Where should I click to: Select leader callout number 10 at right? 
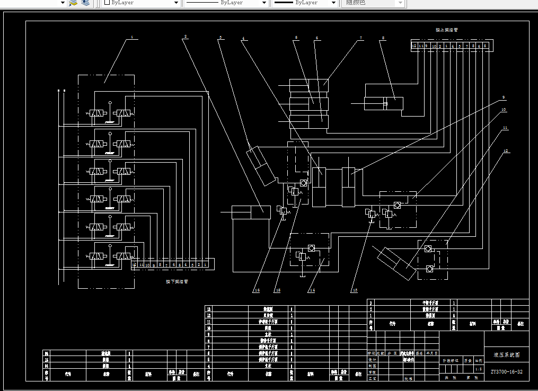point(504,110)
